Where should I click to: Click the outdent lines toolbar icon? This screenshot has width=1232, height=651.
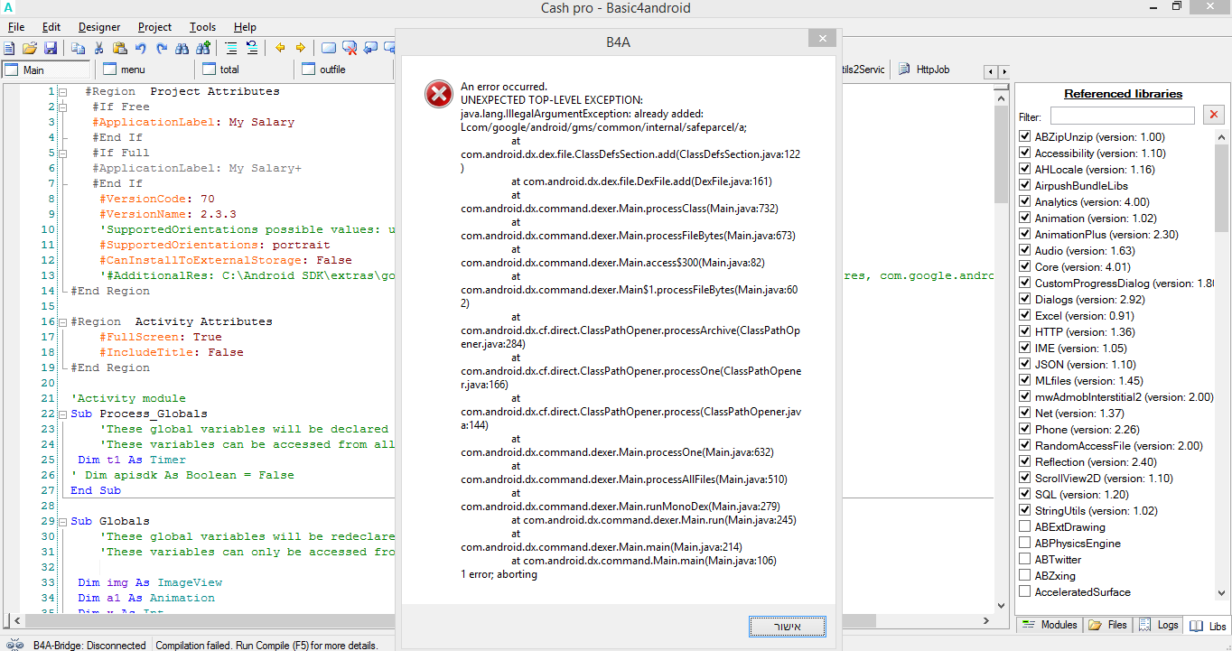[252, 48]
